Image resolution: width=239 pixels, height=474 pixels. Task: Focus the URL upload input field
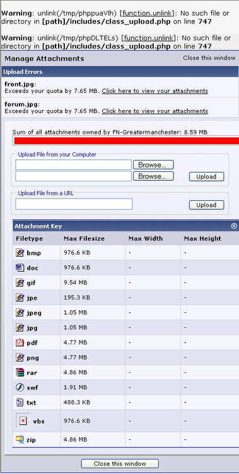pyautogui.click(x=74, y=204)
